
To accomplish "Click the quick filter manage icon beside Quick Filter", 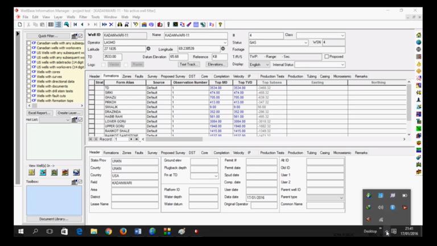I will point(75,36).
